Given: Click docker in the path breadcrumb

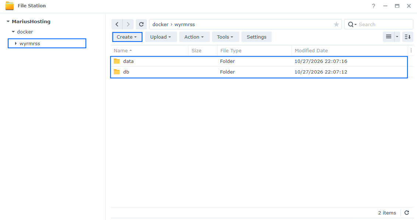Looking at the screenshot, I should coord(160,24).
